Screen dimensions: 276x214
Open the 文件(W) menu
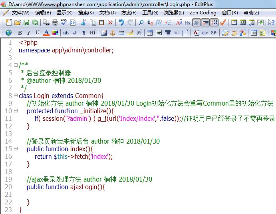pos(20,13)
